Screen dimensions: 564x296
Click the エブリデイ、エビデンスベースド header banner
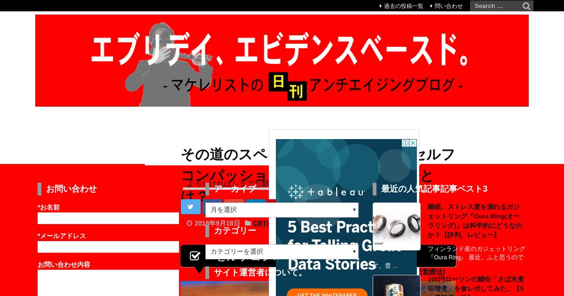(x=282, y=61)
